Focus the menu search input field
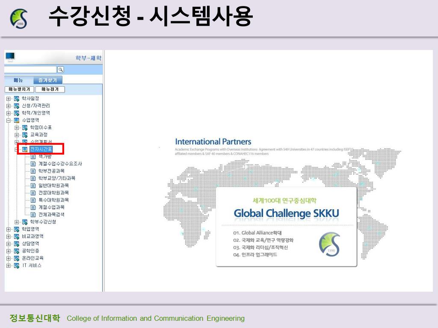 pyautogui.click(x=31, y=70)
